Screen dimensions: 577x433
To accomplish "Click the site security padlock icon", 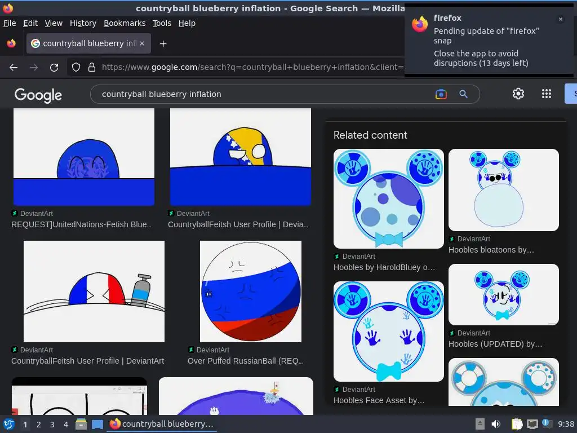I will pos(92,68).
